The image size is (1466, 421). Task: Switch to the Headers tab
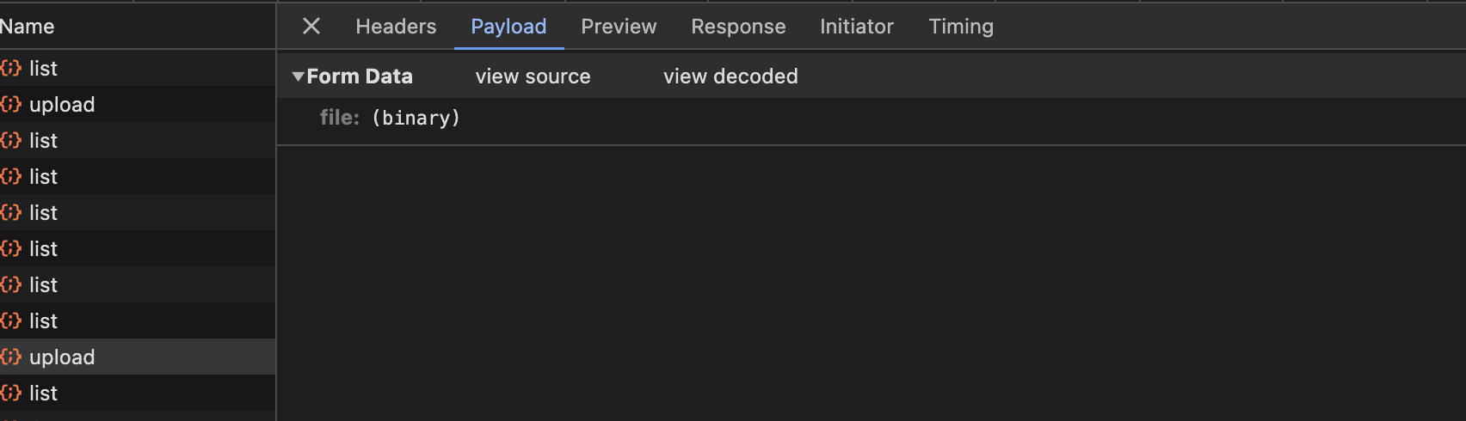[396, 27]
